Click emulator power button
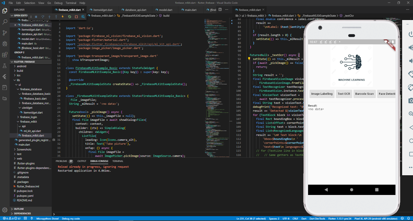The image size is (413, 221). [411, 34]
